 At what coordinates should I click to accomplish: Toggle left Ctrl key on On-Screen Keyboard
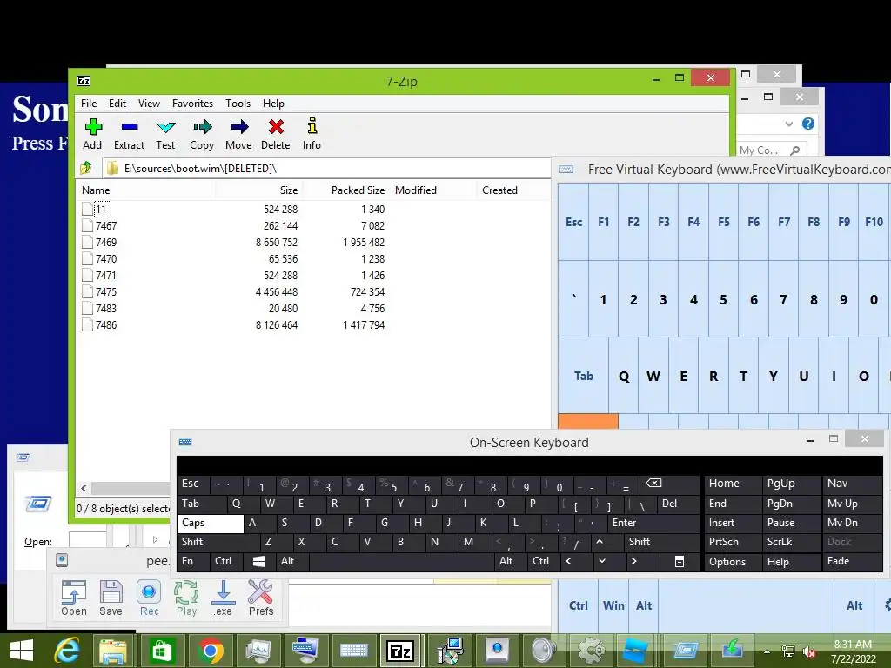point(226,561)
